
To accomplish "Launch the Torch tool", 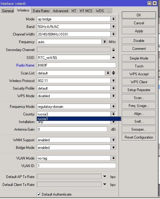I will [139, 66].
